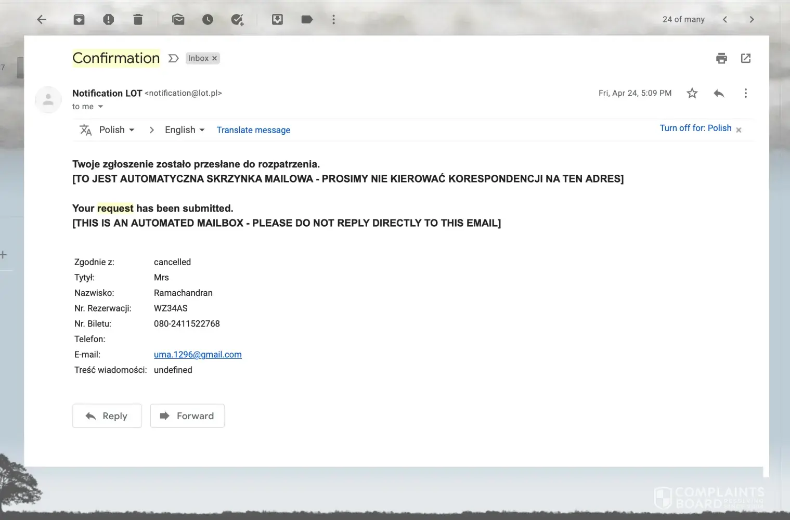This screenshot has height=520, width=790.
Task: Open email in a new window
Action: (x=746, y=58)
